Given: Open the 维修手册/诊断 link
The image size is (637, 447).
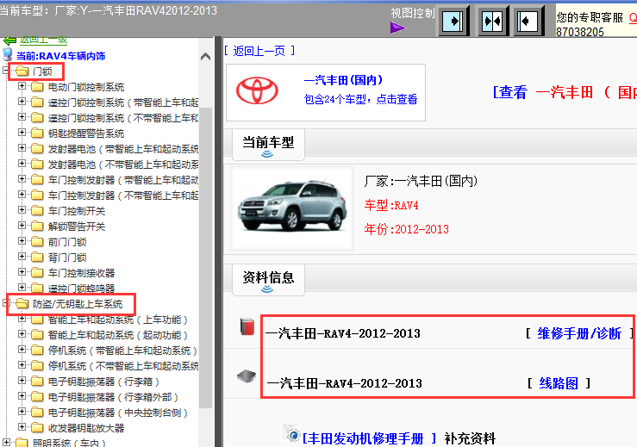Looking at the screenshot, I should (x=579, y=333).
